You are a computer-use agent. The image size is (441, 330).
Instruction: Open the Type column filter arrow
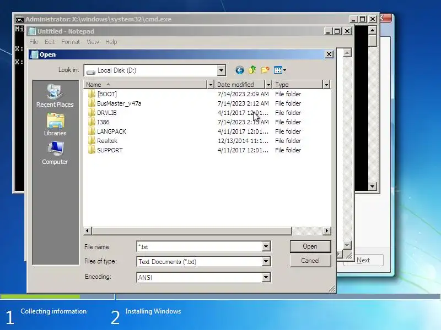(x=326, y=85)
